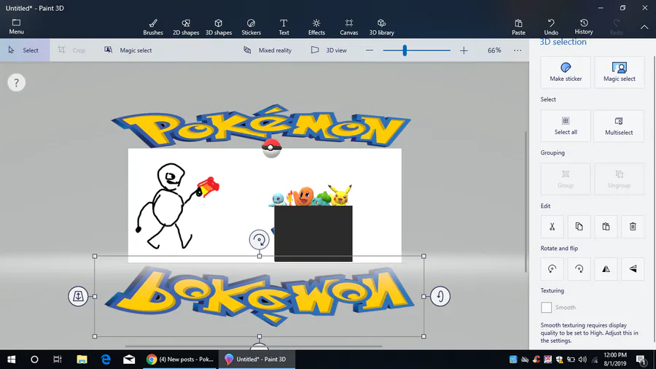This screenshot has width=656, height=369.
Task: Zoom in with the plus button
Action: (464, 50)
